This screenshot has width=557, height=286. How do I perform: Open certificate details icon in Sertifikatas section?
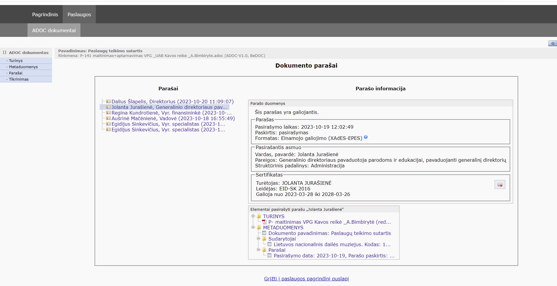[x=500, y=185]
